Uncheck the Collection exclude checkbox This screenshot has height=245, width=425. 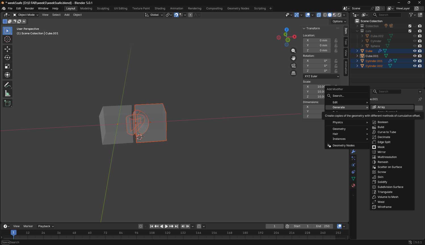pyautogui.click(x=410, y=26)
